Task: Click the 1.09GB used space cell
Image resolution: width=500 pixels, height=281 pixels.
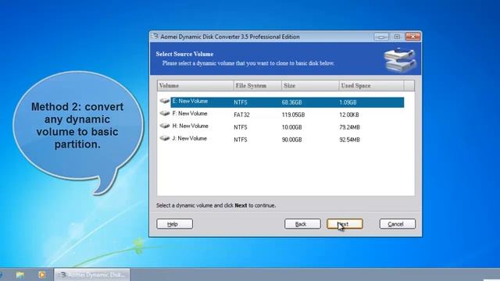Action: click(348, 102)
